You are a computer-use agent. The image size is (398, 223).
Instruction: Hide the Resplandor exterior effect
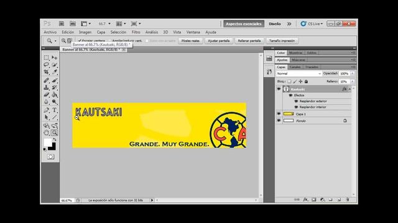tap(296, 101)
